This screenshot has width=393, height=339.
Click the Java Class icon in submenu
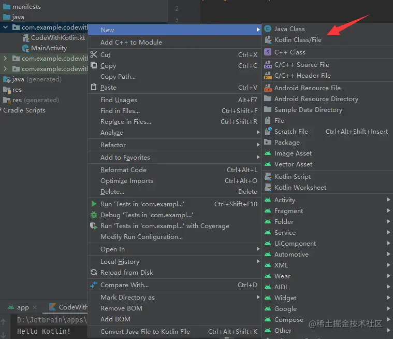[x=268, y=29]
